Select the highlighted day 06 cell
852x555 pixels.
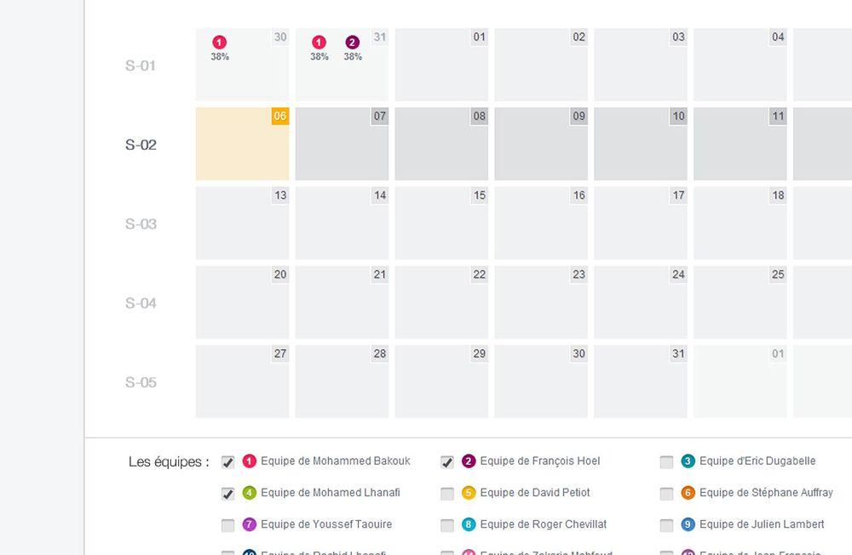click(x=242, y=145)
